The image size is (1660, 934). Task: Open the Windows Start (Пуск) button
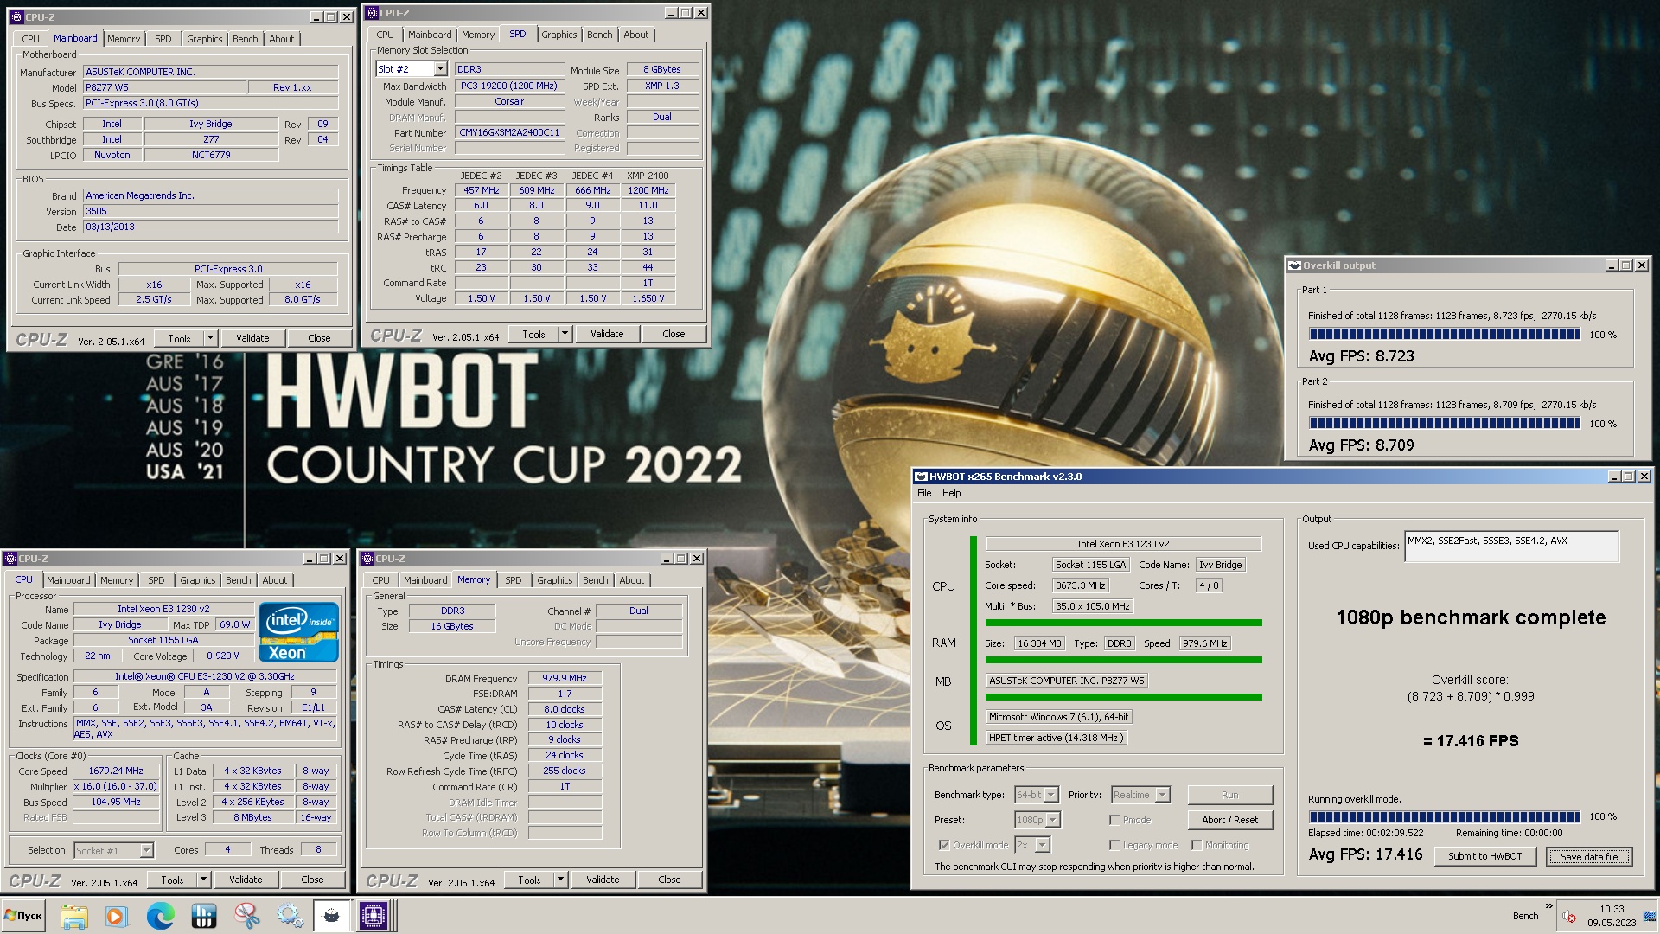coord(23,916)
